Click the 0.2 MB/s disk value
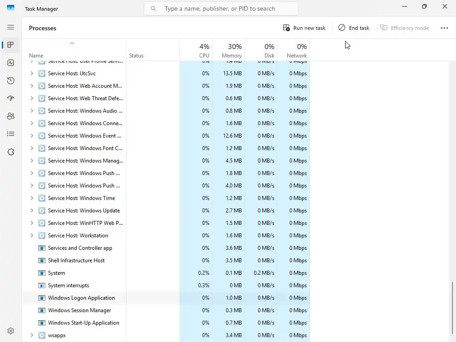Image resolution: width=456 pixels, height=342 pixels. click(264, 273)
